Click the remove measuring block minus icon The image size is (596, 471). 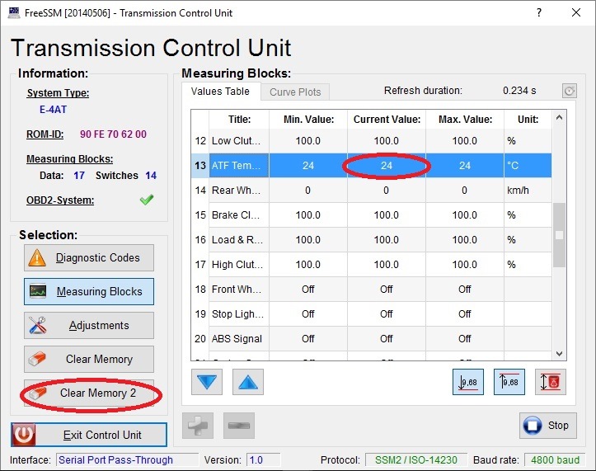[239, 426]
